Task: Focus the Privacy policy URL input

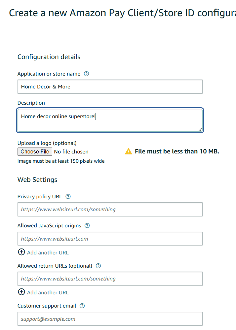Action: (x=110, y=210)
